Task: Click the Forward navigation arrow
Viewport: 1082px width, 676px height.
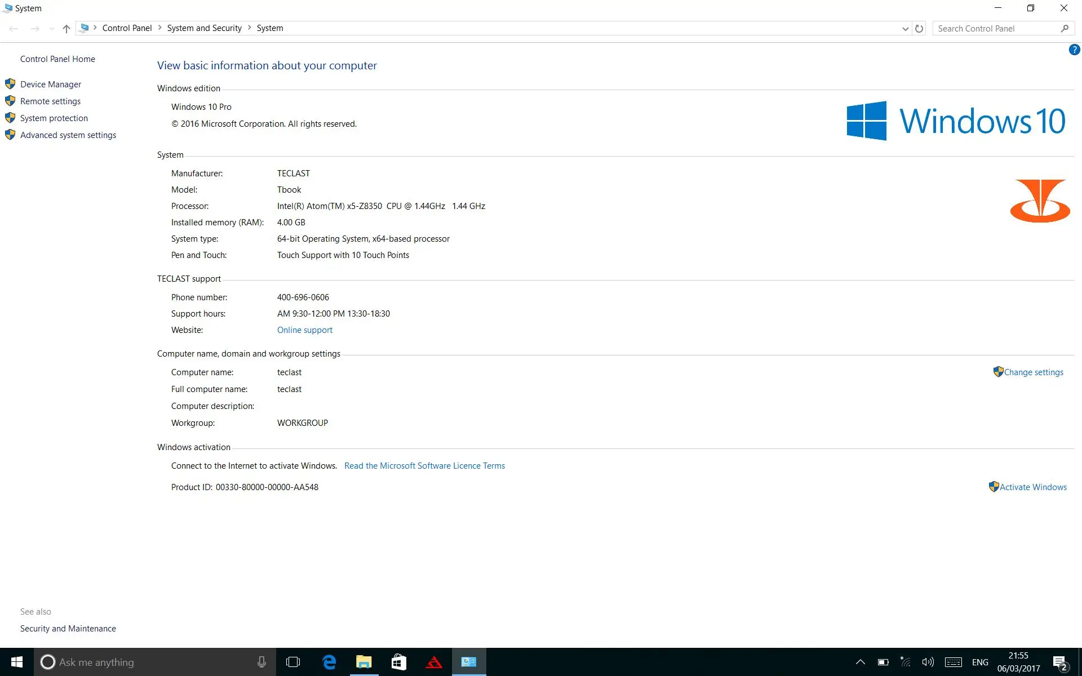Action: 35,29
